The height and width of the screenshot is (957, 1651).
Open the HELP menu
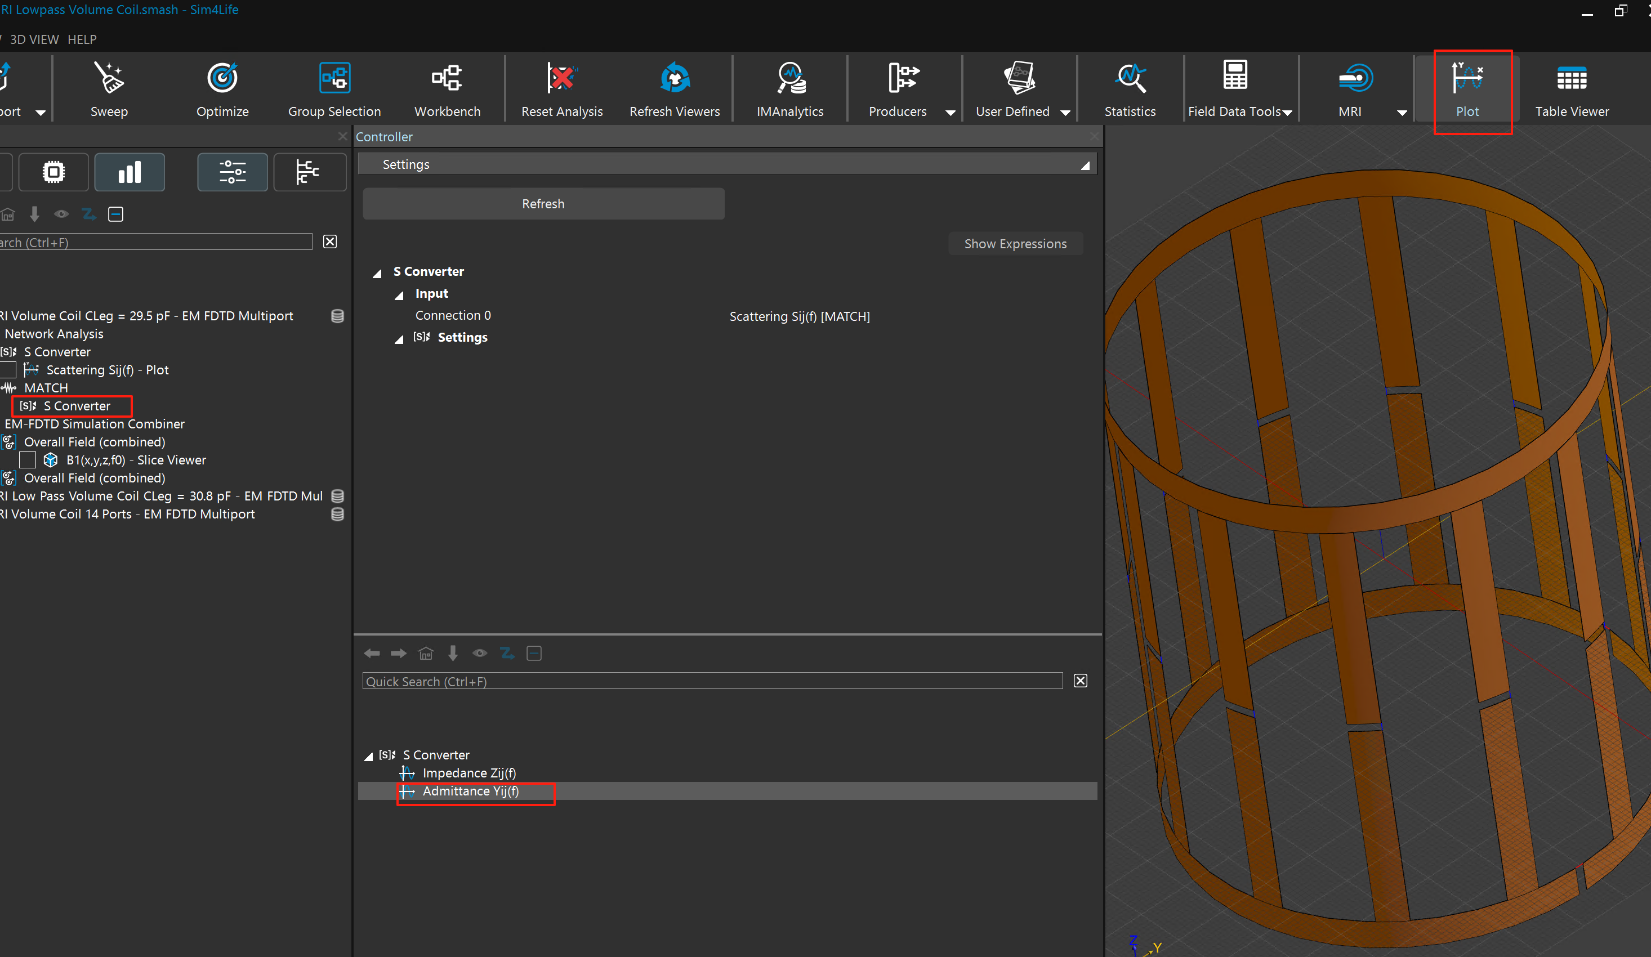(x=82, y=39)
